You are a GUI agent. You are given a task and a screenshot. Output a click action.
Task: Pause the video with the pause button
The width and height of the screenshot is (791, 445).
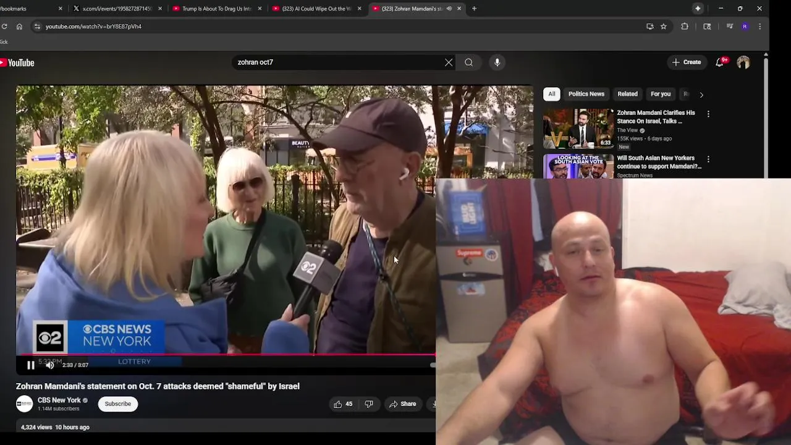pyautogui.click(x=30, y=365)
